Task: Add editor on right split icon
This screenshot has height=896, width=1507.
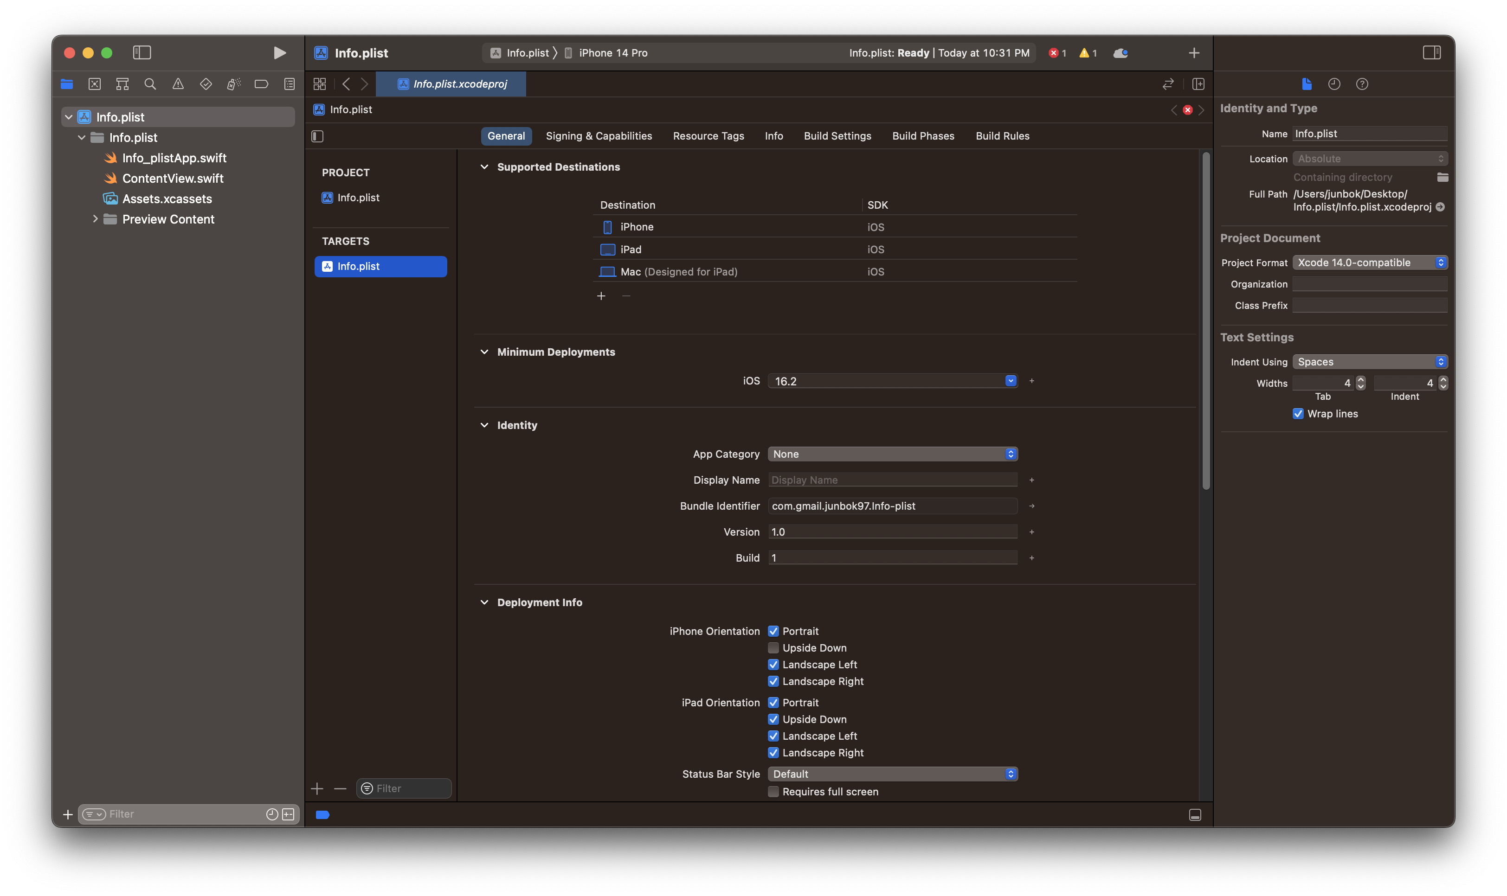Action: click(x=1198, y=84)
